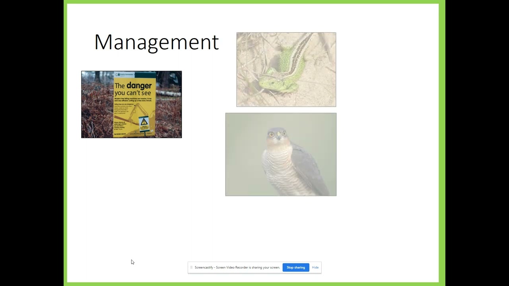Select the green sand lizard photo
This screenshot has height=286, width=509.
coord(286,70)
